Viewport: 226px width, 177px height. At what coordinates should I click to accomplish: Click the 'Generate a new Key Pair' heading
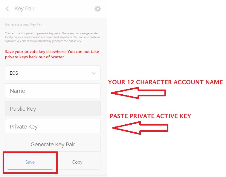tap(24, 24)
